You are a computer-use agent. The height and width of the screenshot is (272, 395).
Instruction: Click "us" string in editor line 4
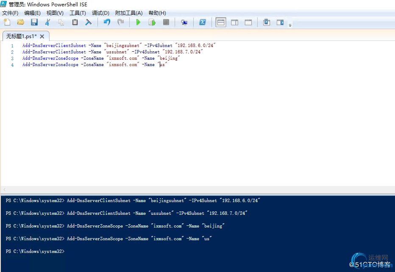pos(162,64)
